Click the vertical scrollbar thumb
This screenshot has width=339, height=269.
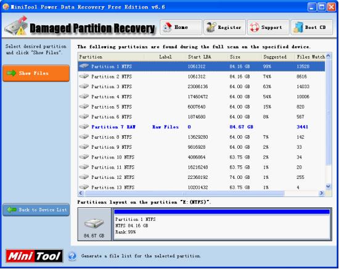tap(329, 112)
